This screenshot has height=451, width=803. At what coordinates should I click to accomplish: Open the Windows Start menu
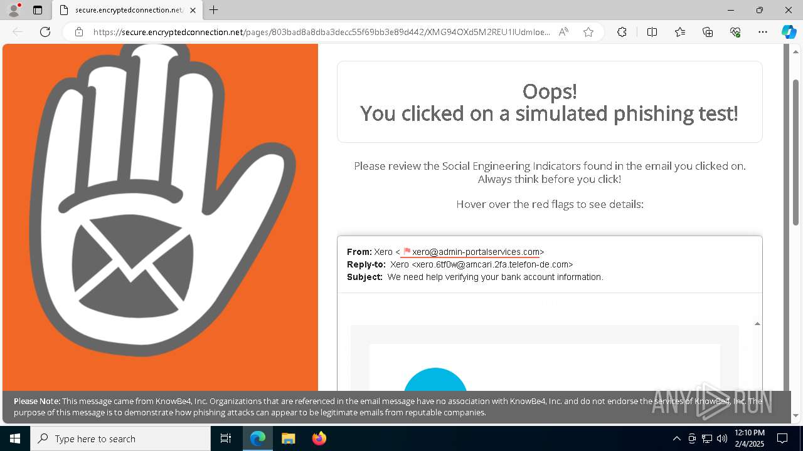tap(15, 438)
